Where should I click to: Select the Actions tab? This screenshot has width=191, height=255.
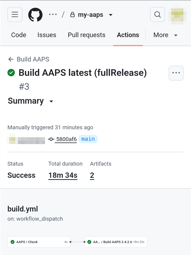128,35
